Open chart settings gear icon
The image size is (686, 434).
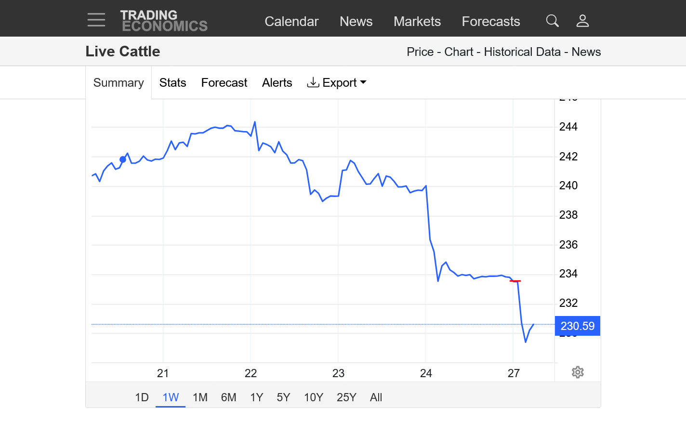click(578, 372)
